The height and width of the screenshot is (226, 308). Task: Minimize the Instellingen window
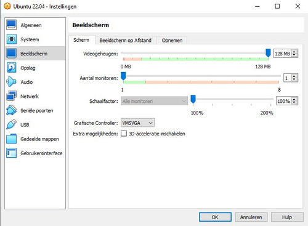coord(257,6)
